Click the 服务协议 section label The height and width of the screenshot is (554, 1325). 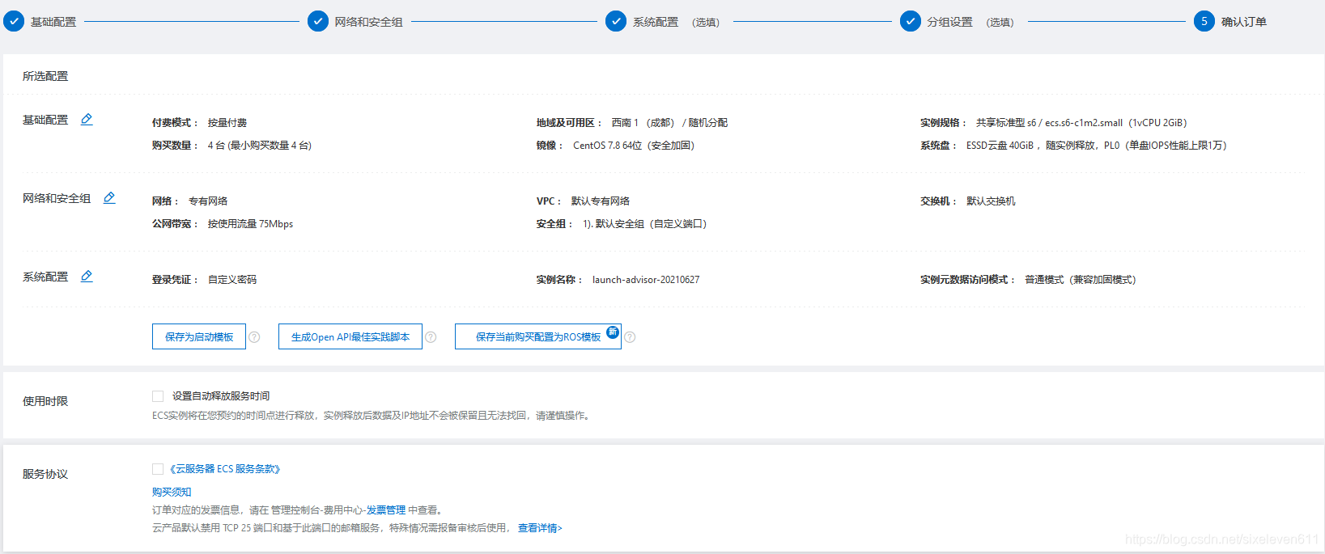45,474
